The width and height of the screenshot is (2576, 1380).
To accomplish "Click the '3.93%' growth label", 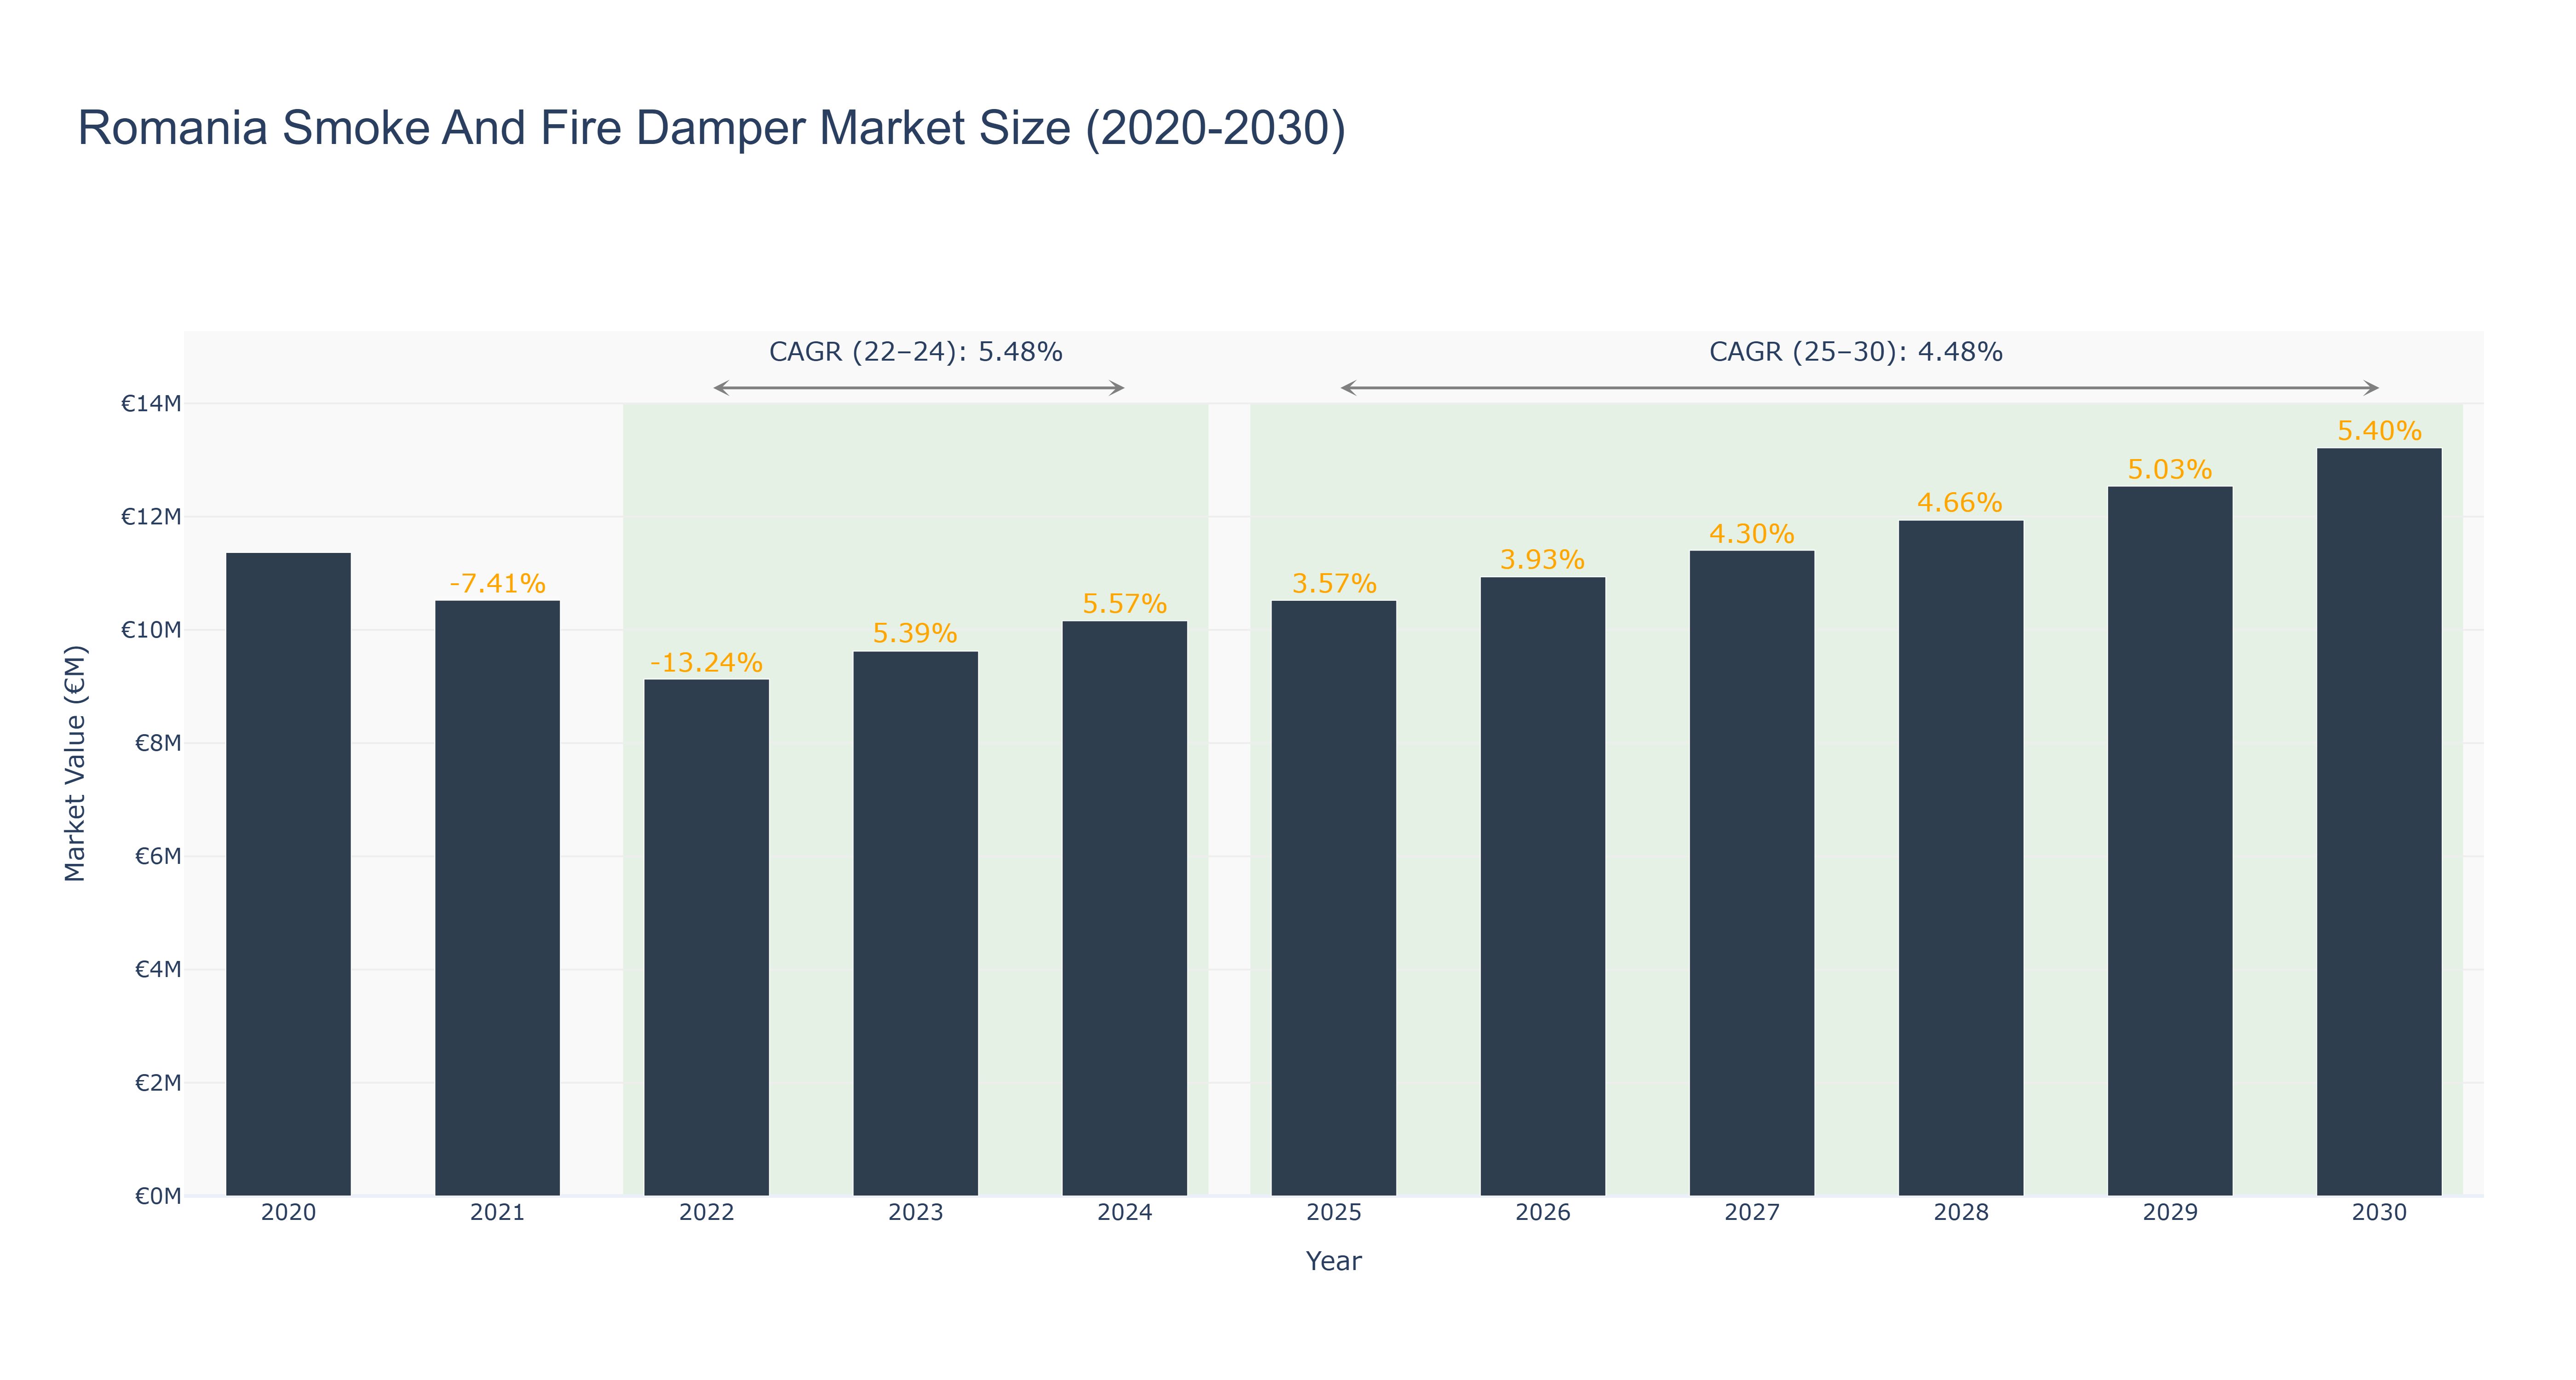I will tap(1542, 559).
